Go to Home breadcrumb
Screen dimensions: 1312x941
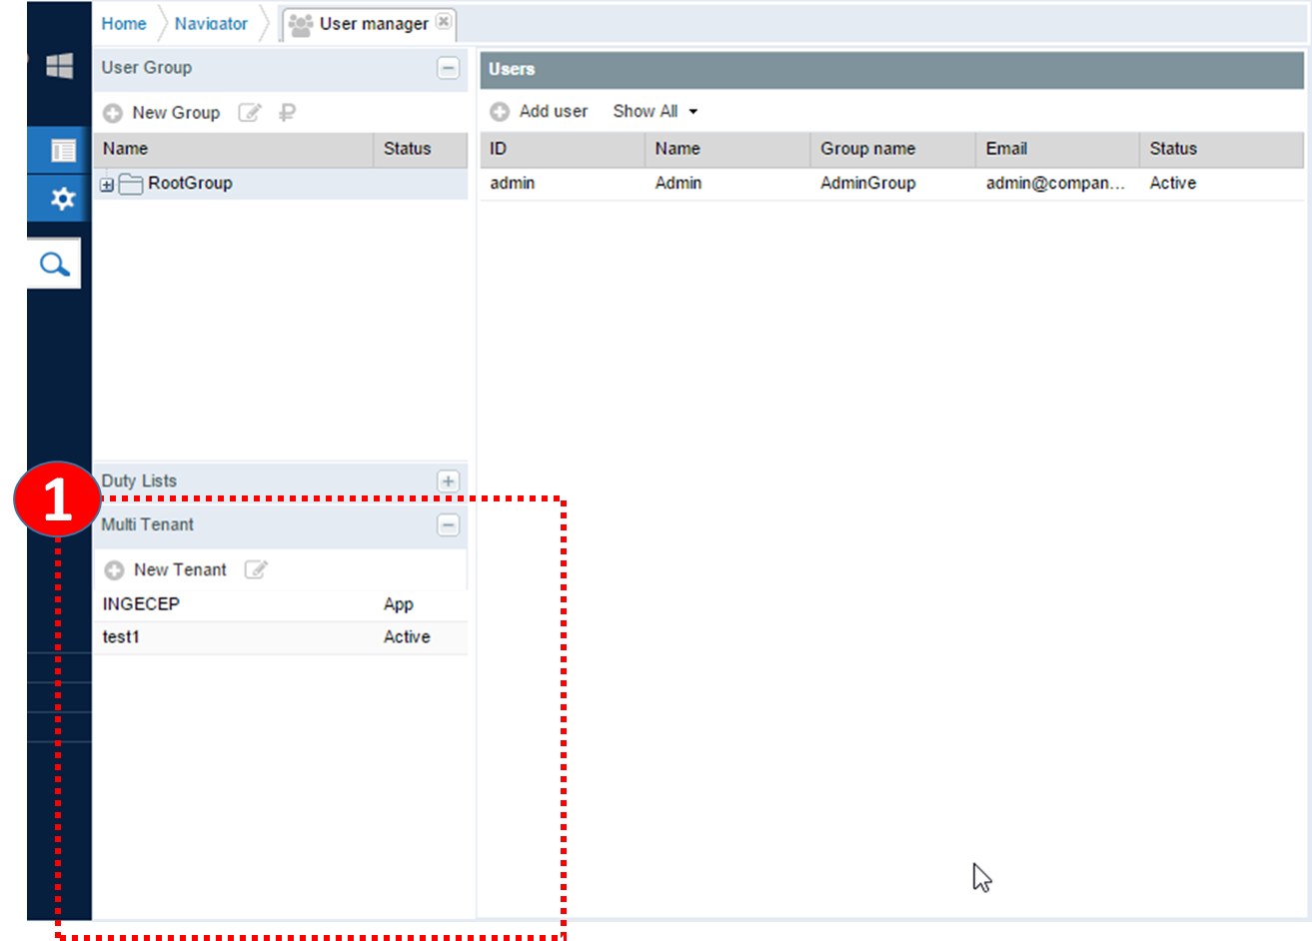(124, 24)
